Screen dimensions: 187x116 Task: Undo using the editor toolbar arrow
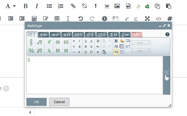tap(81, 19)
